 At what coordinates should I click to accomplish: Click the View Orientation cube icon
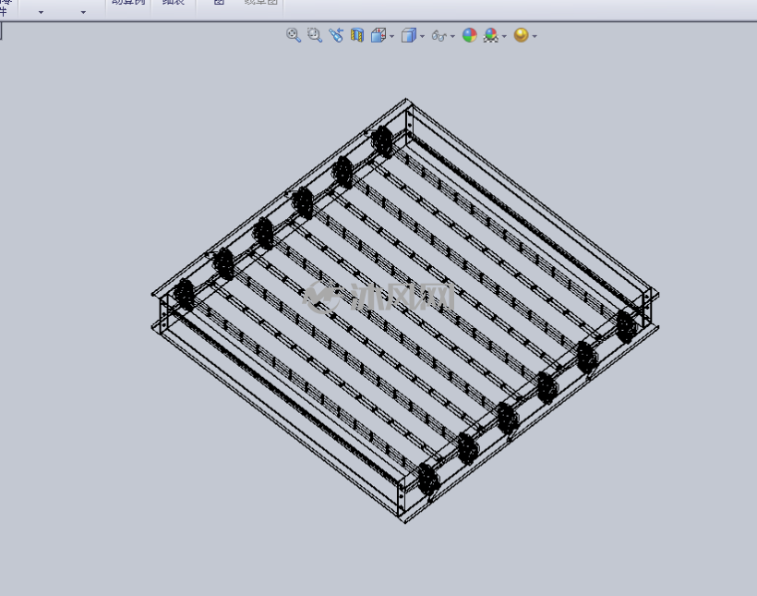click(x=378, y=35)
